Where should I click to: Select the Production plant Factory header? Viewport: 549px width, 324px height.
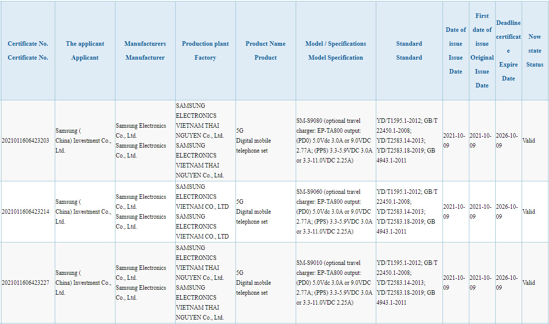coord(206,51)
